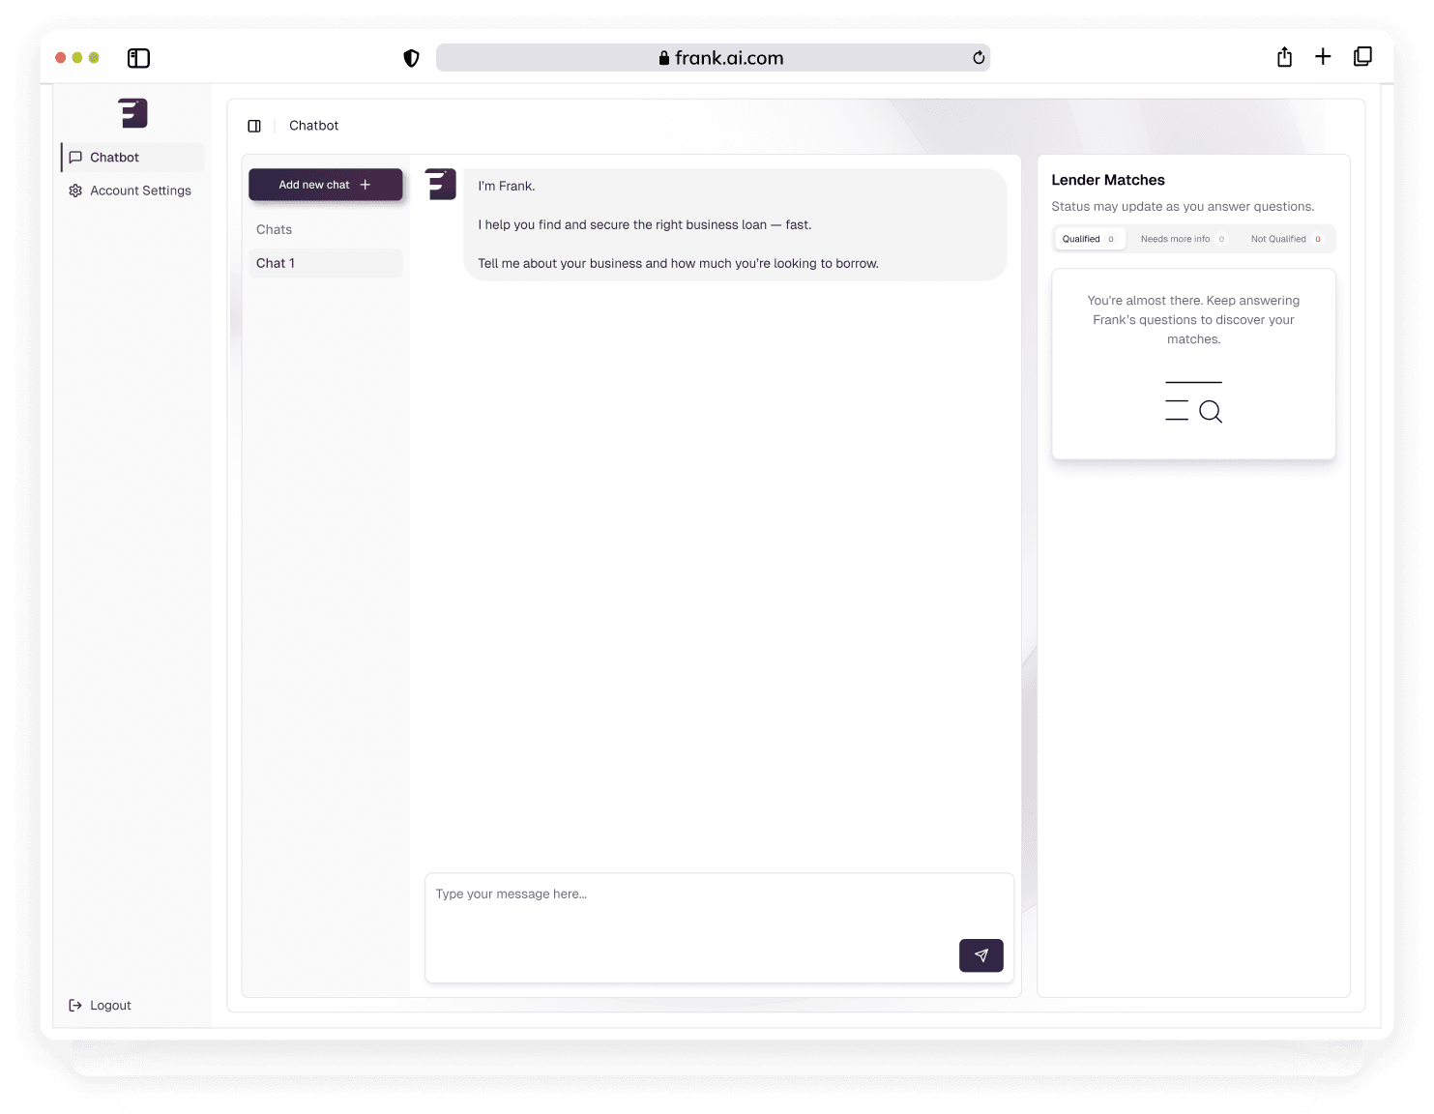Click the Add new chat button
1434x1114 pixels.
click(x=325, y=185)
